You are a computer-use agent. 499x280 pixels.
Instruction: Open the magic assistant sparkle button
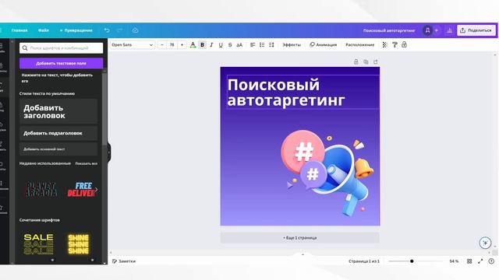tap(485, 243)
